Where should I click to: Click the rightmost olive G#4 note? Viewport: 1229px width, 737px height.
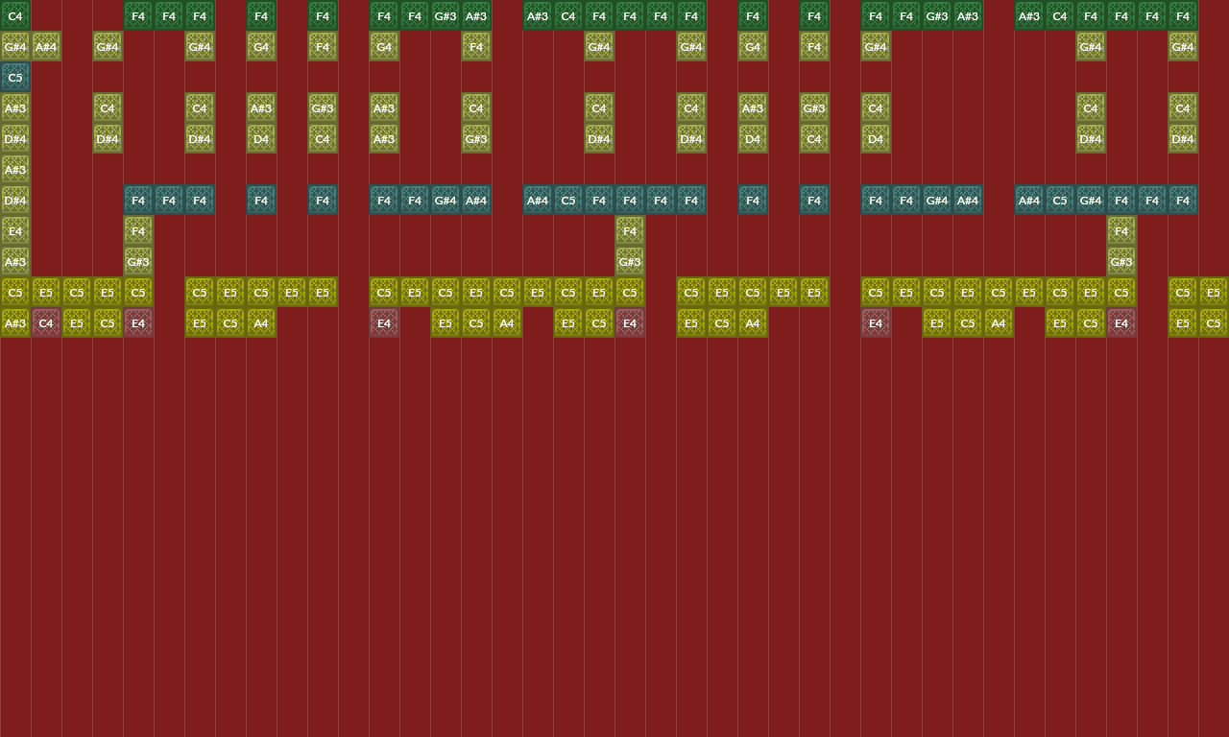(1183, 46)
